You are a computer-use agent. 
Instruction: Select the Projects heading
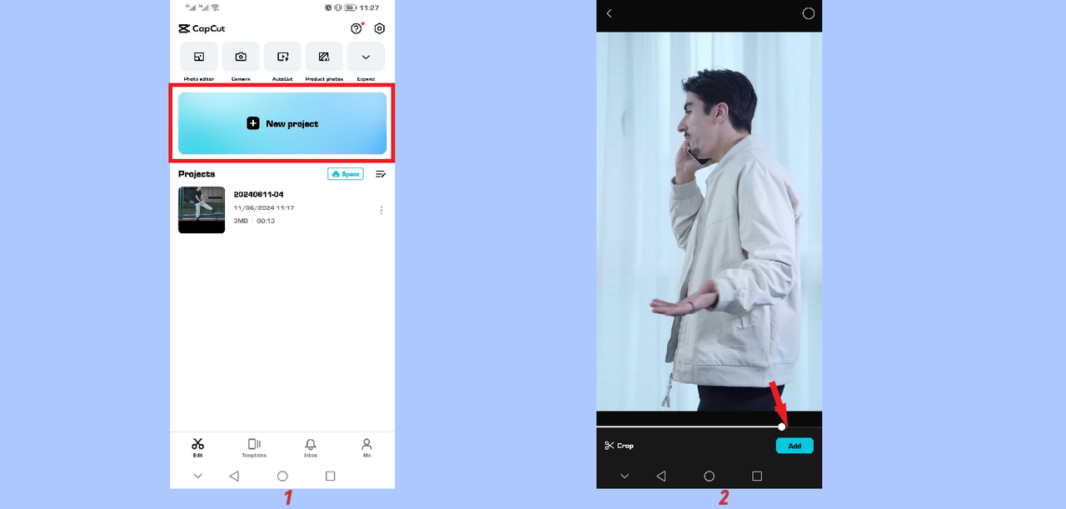pyautogui.click(x=197, y=174)
